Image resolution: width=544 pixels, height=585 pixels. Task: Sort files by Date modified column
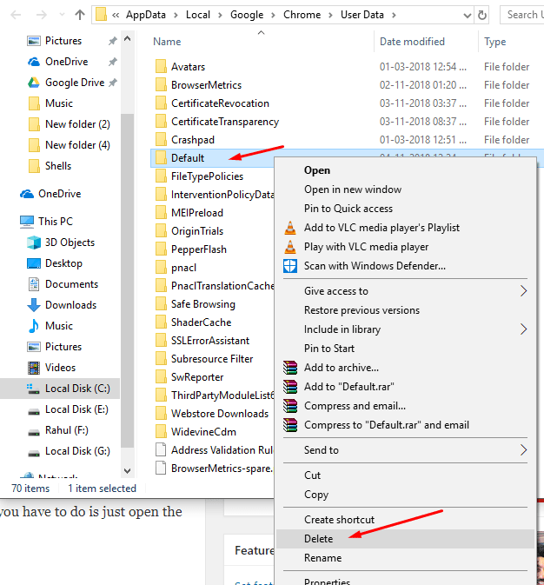click(413, 42)
